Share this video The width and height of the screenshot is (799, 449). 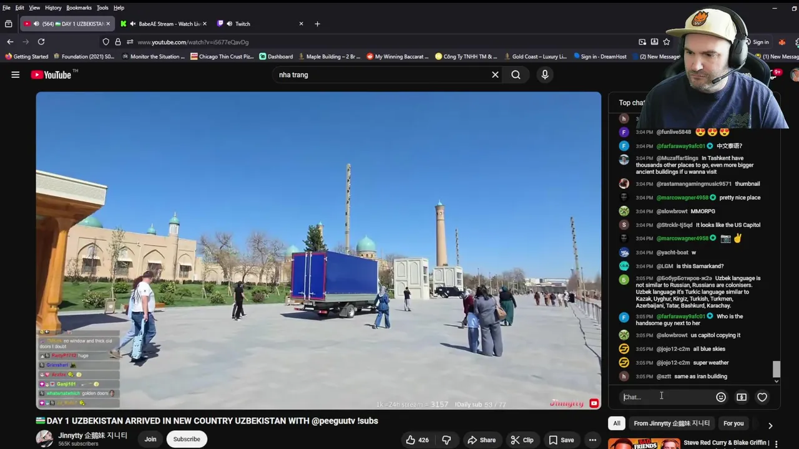(x=481, y=440)
